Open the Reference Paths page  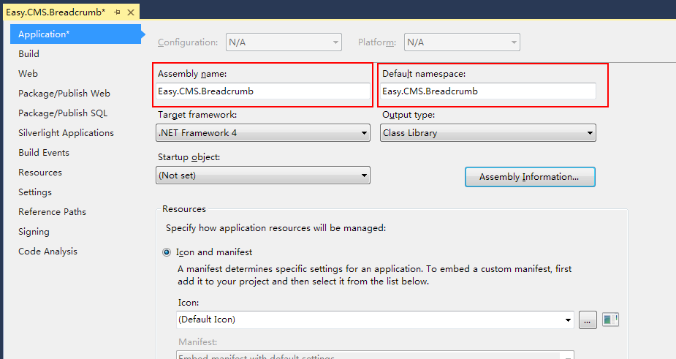[52, 212]
